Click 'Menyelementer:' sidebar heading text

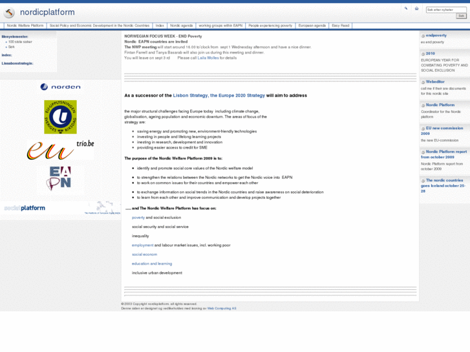pos(15,37)
